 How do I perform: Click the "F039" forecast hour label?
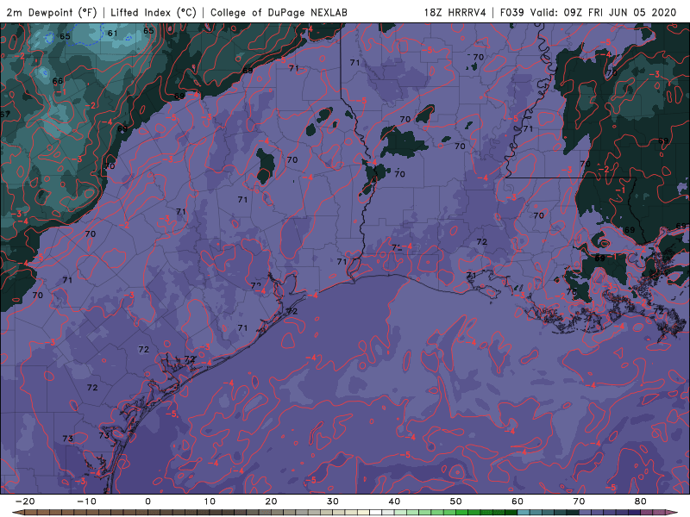pos(511,13)
